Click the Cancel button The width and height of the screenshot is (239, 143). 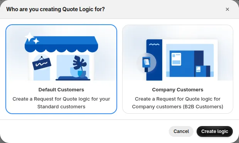(x=181, y=131)
